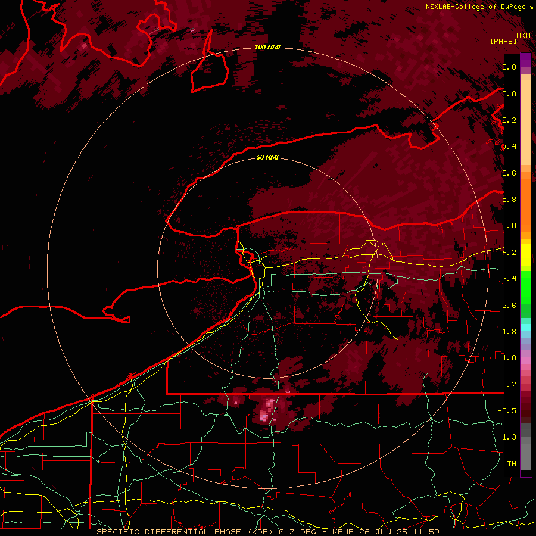Viewport: 536px width, 536px height.
Task: Click the 1.0 legend value
Action: pyautogui.click(x=509, y=358)
